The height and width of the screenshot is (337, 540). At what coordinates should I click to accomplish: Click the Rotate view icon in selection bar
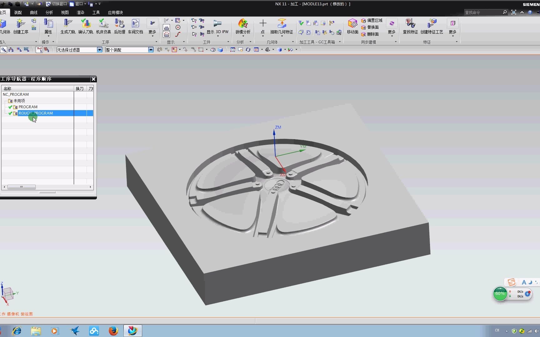coord(248,50)
